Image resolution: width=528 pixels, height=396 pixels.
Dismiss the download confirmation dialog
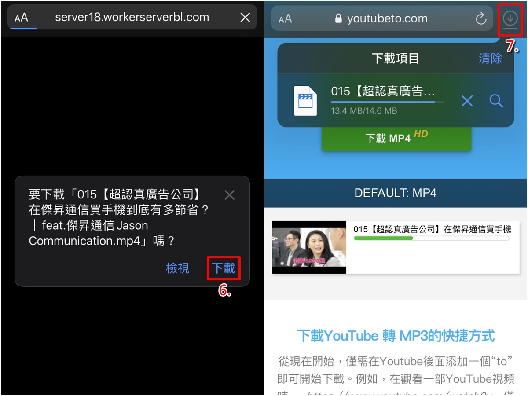[229, 195]
